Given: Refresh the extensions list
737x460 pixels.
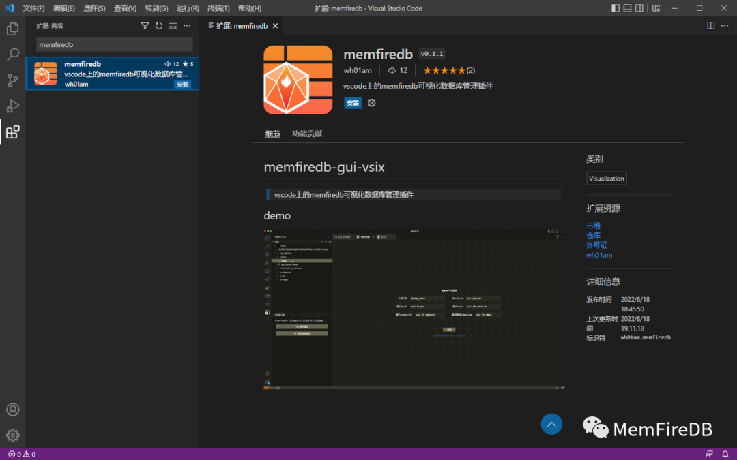Looking at the screenshot, I should [159, 26].
